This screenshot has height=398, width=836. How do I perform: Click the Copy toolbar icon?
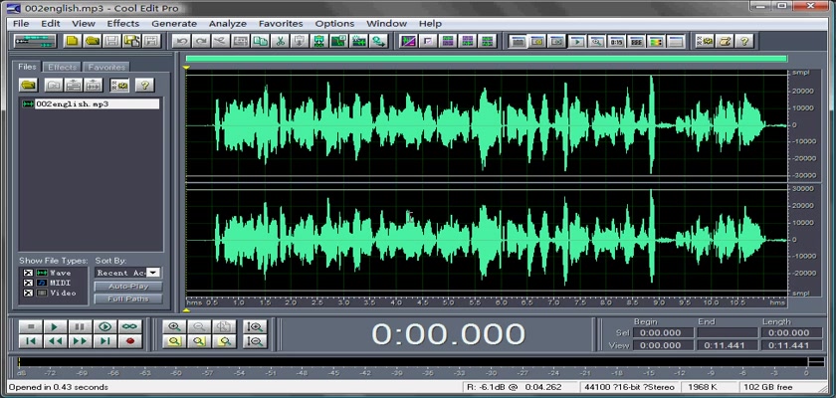(260, 41)
